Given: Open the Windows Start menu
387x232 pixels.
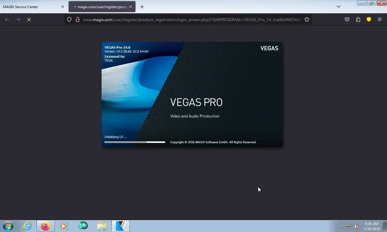Looking at the screenshot, I should click(x=8, y=226).
